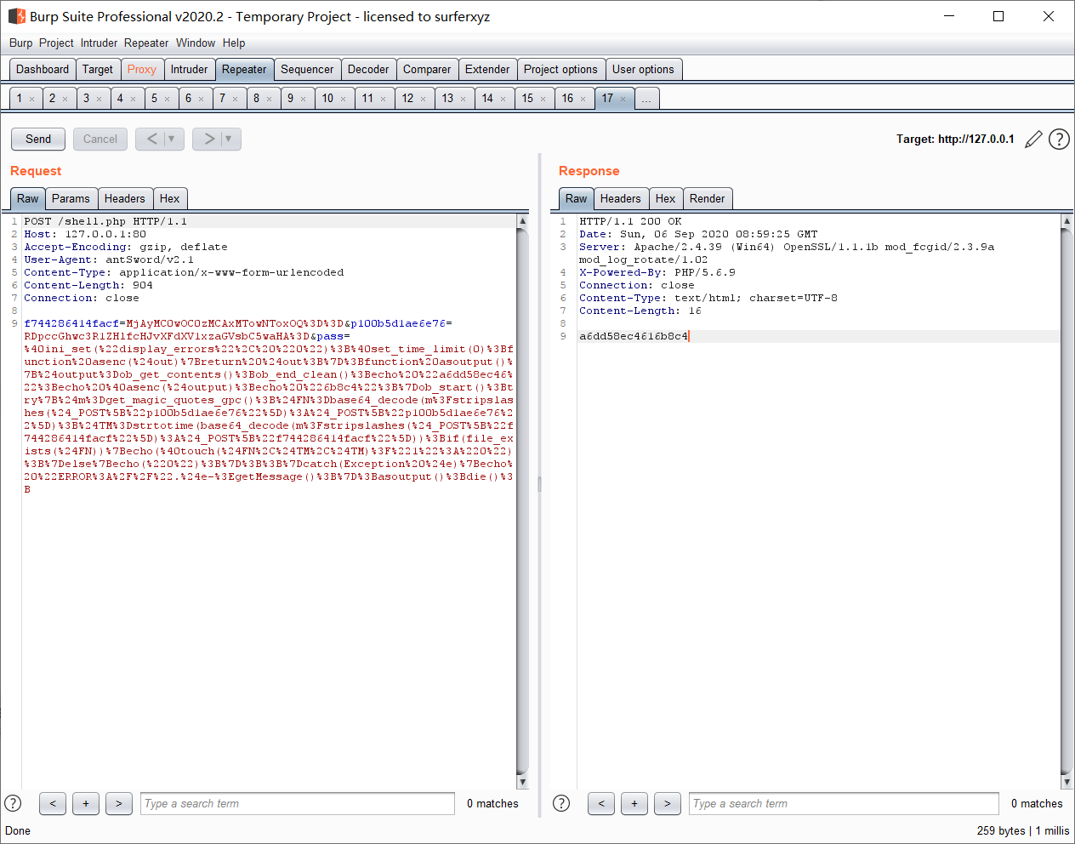The height and width of the screenshot is (844, 1075).
Task: Open the User options tab
Action: point(643,70)
